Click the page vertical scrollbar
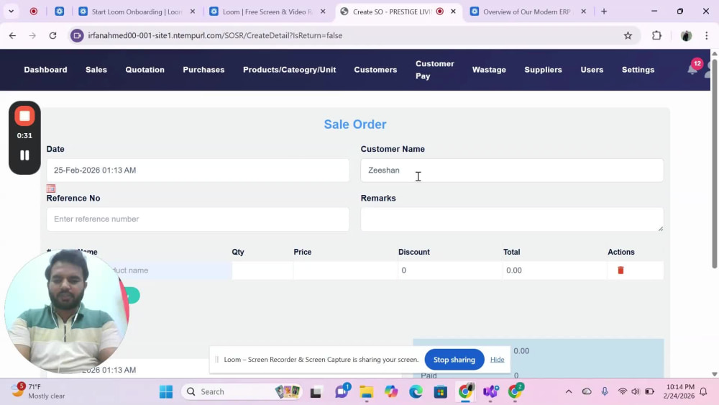The width and height of the screenshot is (719, 405). 715,165
